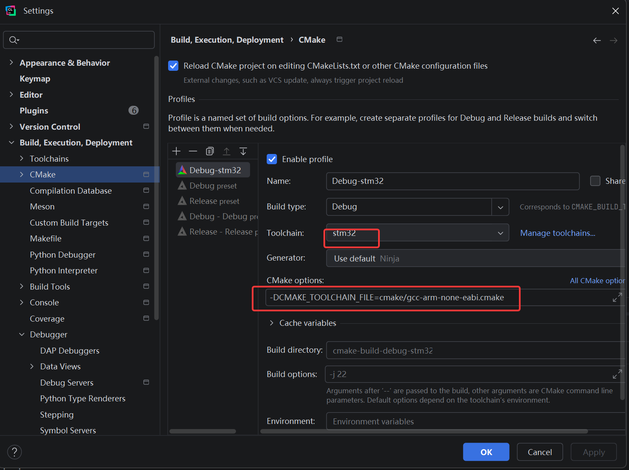The width and height of the screenshot is (629, 470).
Task: Expand Appearance & Behavior tree node
Action: [x=12, y=62]
